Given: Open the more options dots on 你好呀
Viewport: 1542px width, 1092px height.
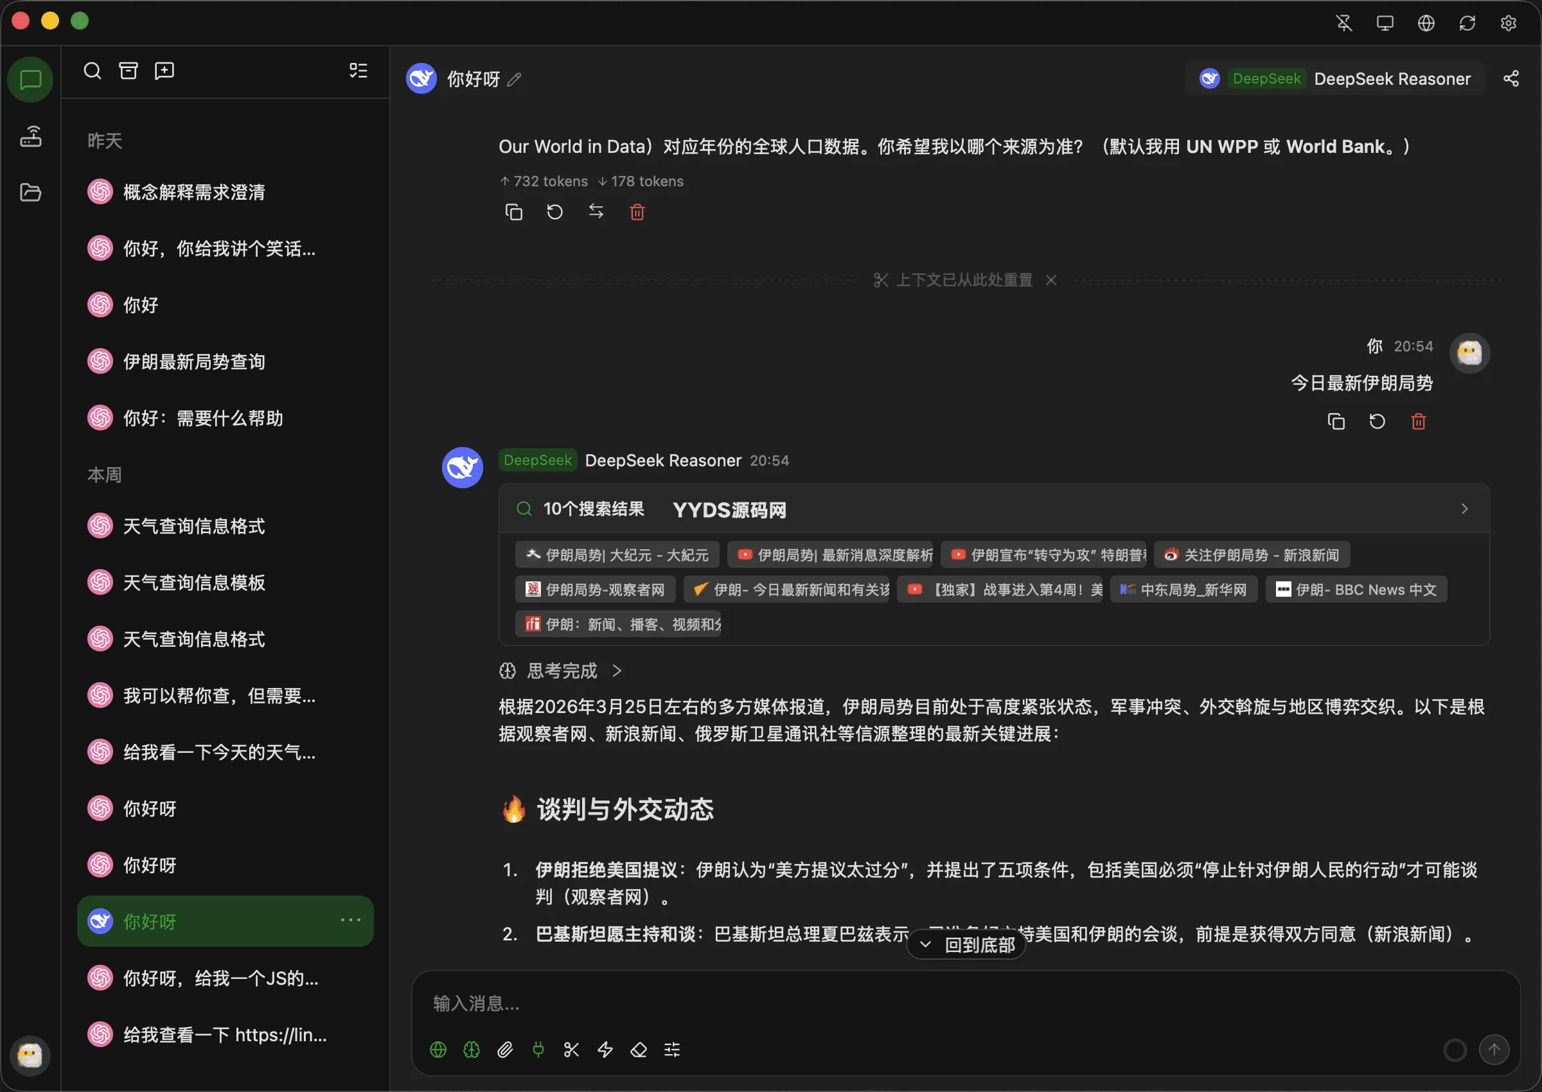Looking at the screenshot, I should pyautogui.click(x=350, y=920).
